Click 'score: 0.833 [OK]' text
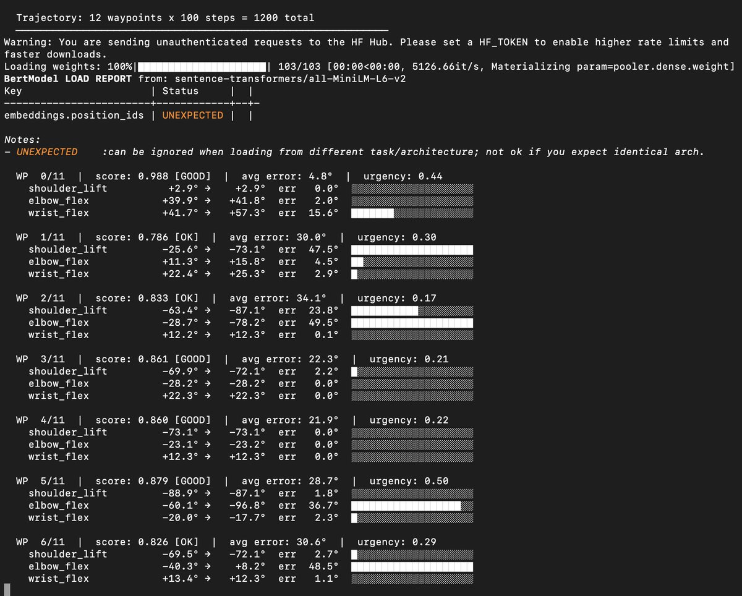 [147, 298]
